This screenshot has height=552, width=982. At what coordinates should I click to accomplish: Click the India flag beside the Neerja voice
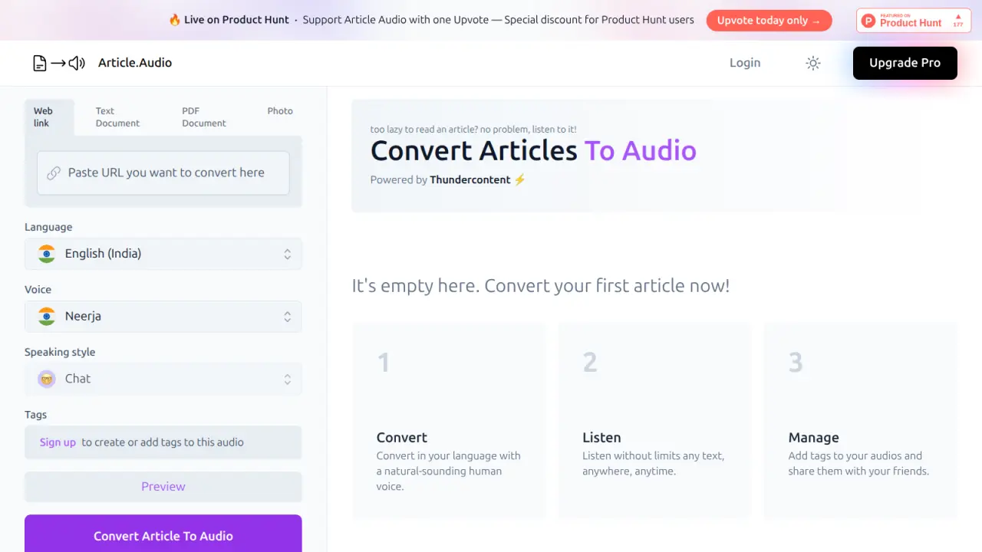[x=47, y=316]
